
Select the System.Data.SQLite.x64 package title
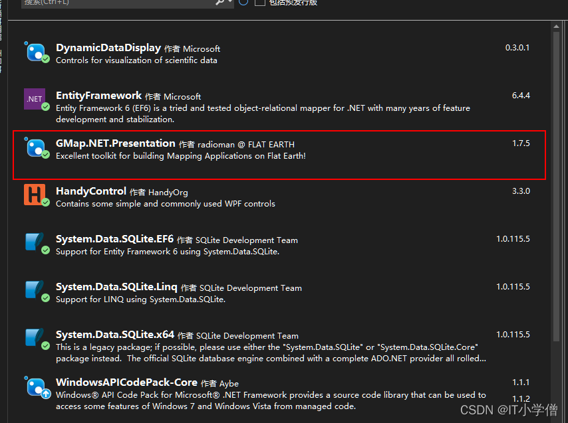(x=115, y=335)
